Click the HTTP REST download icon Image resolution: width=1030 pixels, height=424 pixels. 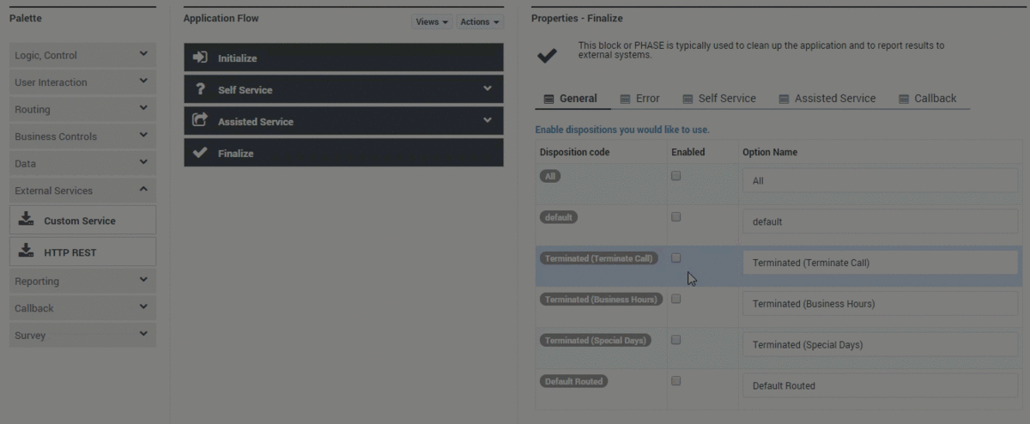[27, 251]
